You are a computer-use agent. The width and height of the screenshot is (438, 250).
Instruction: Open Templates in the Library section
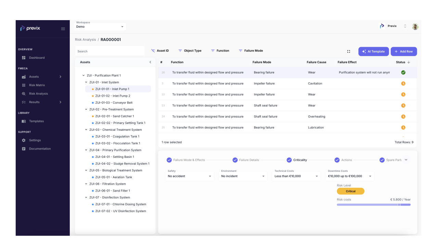coord(36,121)
